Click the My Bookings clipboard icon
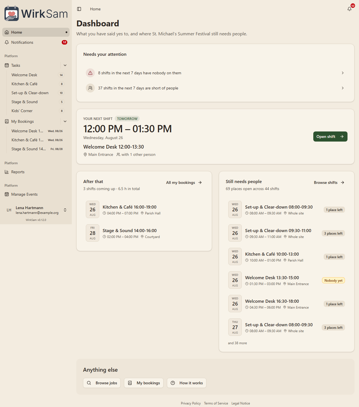This screenshot has width=359, height=407. [7, 121]
